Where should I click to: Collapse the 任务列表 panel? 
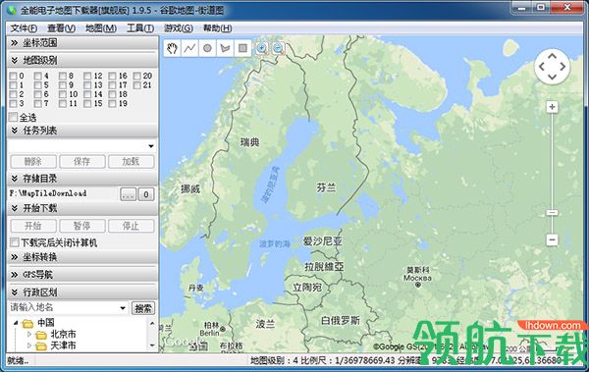[82, 131]
